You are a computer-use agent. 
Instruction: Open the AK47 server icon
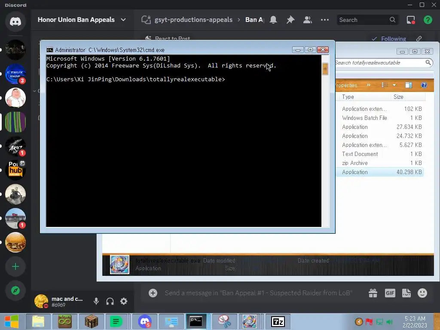pyautogui.click(x=15, y=146)
